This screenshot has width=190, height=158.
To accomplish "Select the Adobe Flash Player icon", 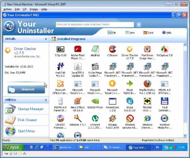I will point(78,49).
